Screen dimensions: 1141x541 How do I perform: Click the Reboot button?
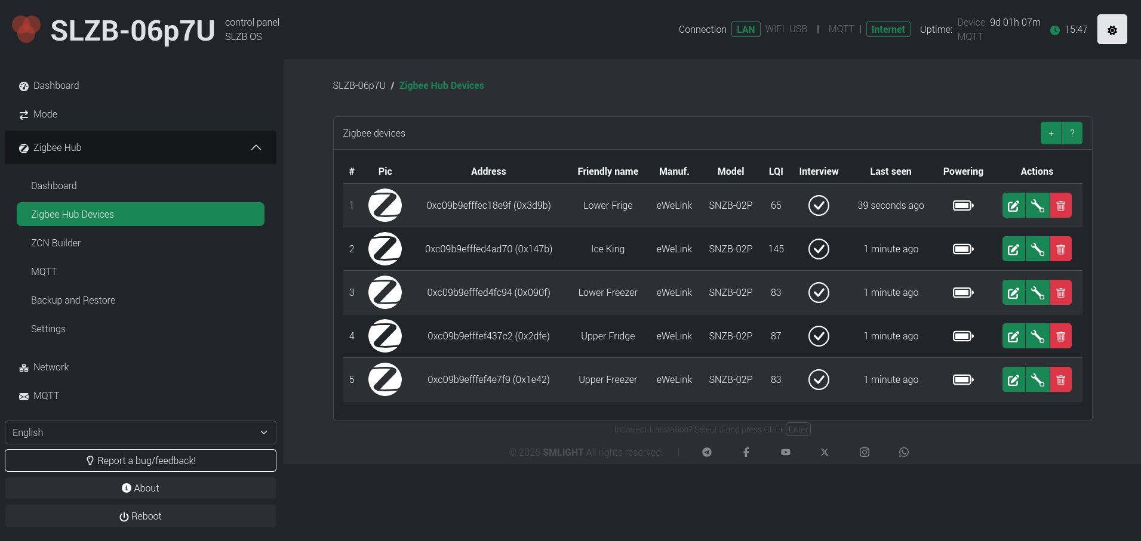140,516
